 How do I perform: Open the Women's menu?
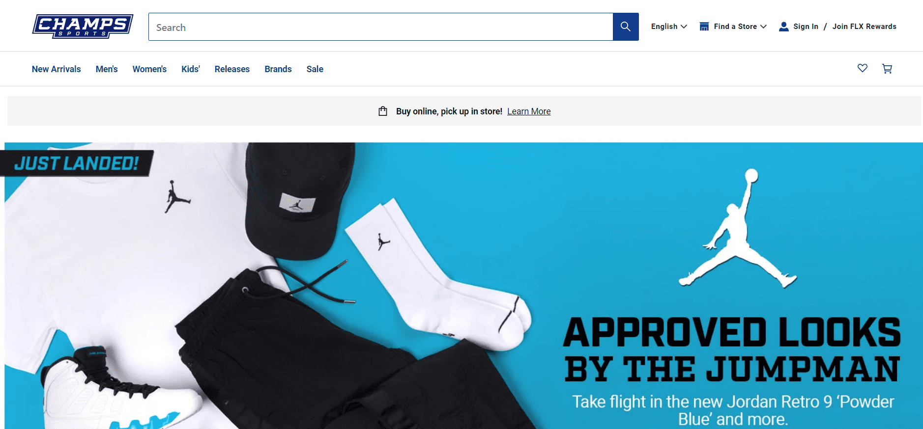(149, 69)
